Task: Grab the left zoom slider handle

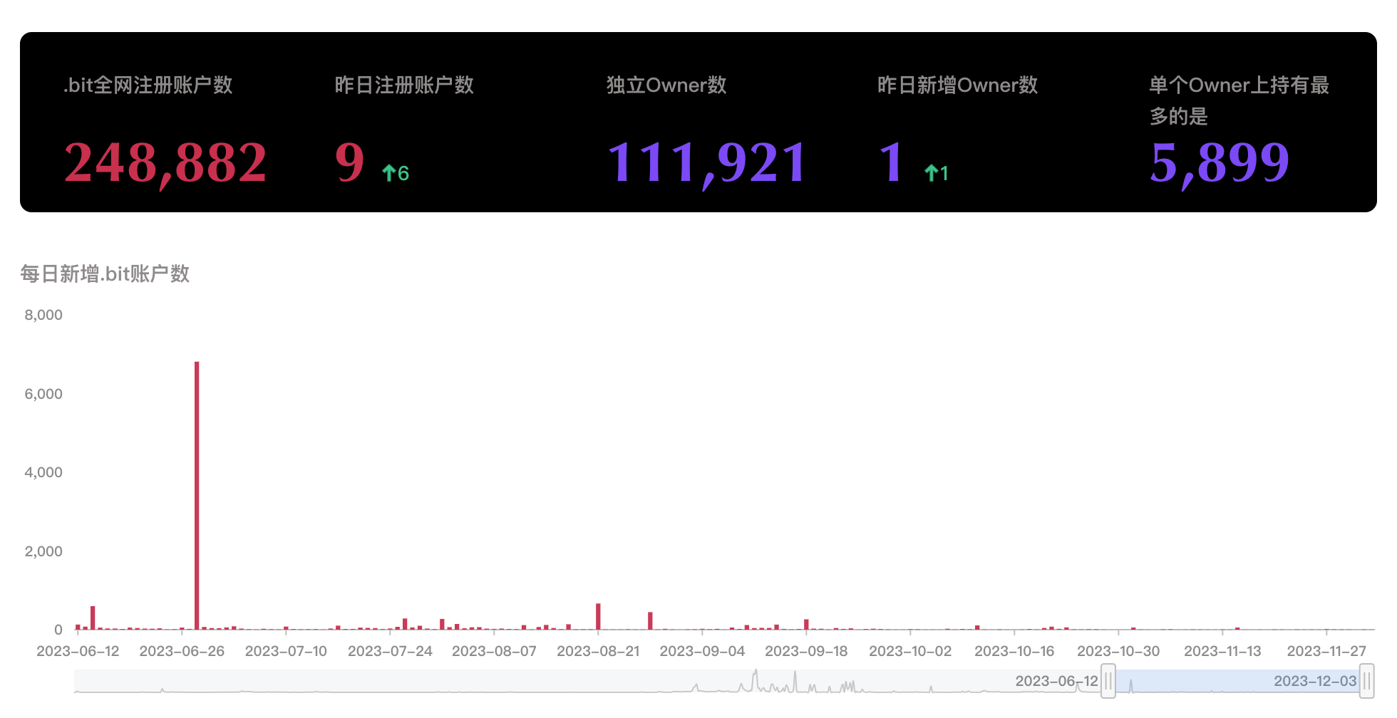Action: pyautogui.click(x=1108, y=681)
